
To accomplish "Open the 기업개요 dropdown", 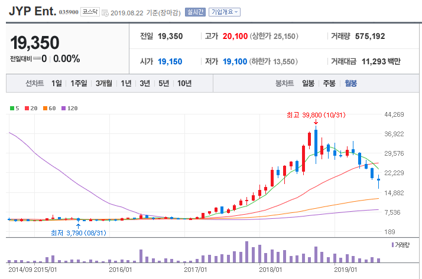I will (225, 12).
